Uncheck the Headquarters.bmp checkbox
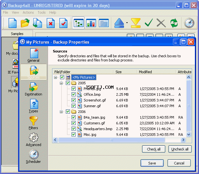 (73, 129)
